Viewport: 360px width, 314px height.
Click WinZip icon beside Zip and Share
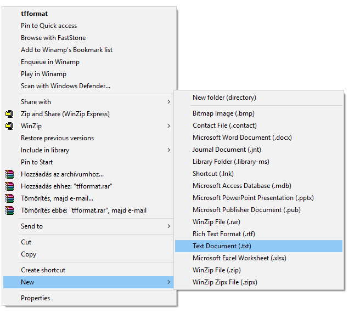click(x=9, y=114)
